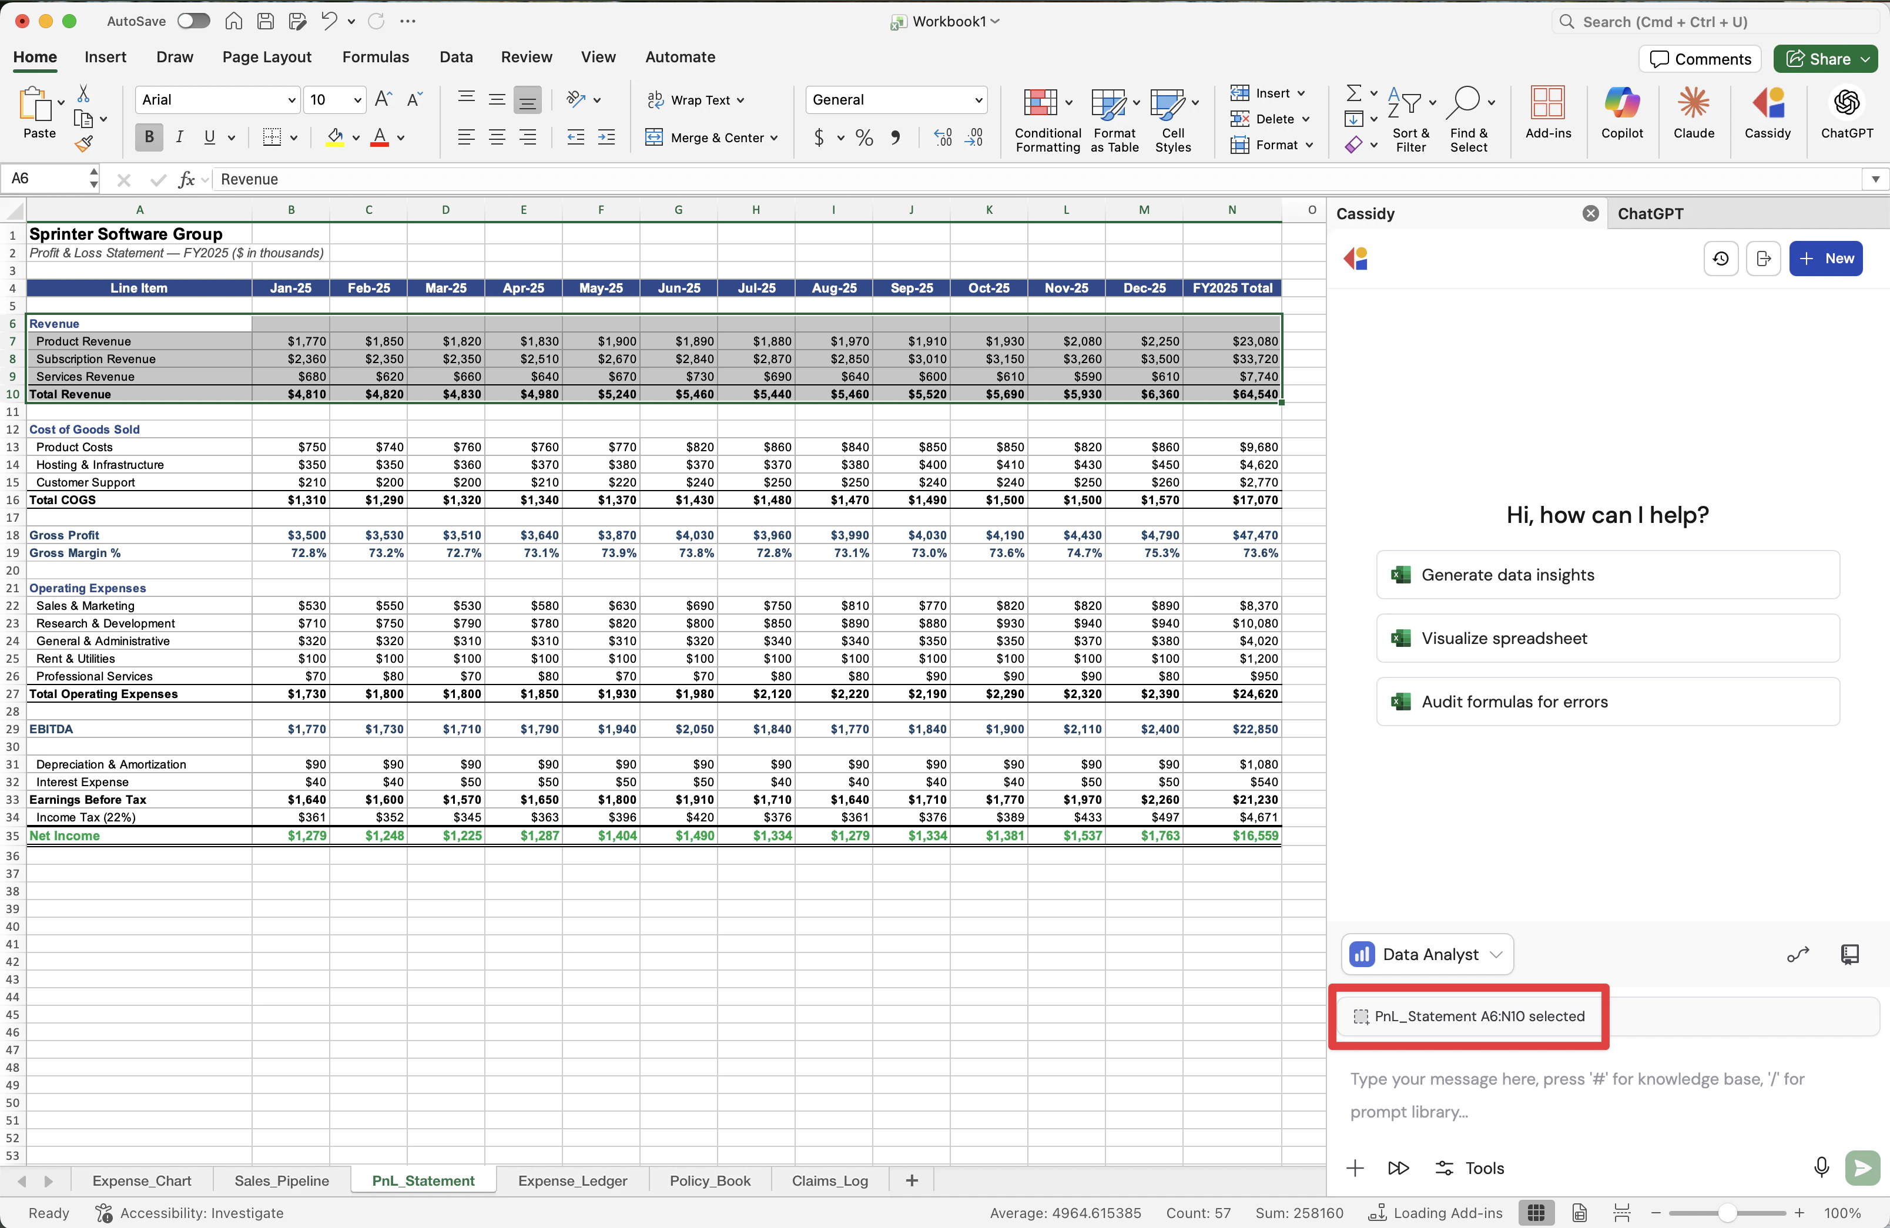Switch to the Sales_Pipeline sheet tab

[x=281, y=1180]
